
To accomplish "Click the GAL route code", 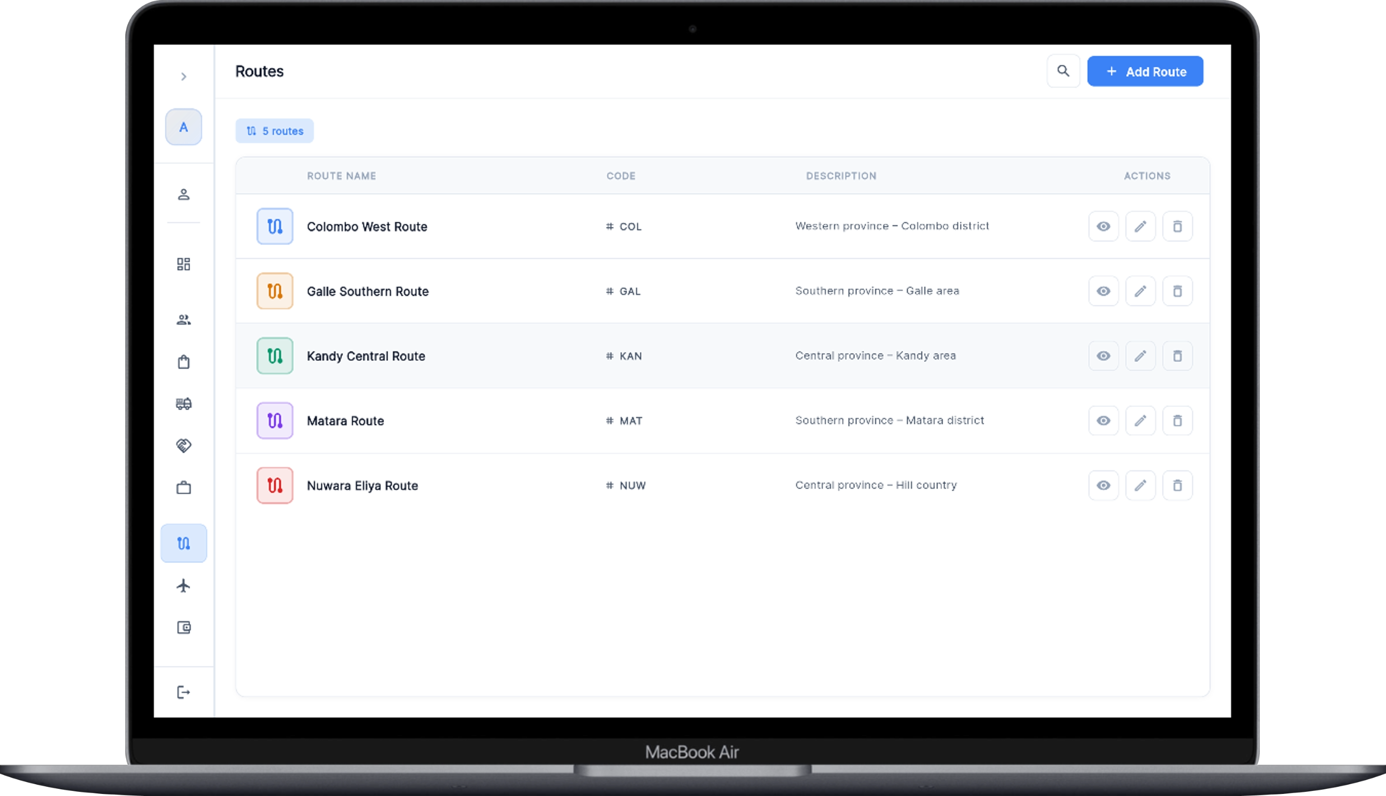I will click(623, 291).
